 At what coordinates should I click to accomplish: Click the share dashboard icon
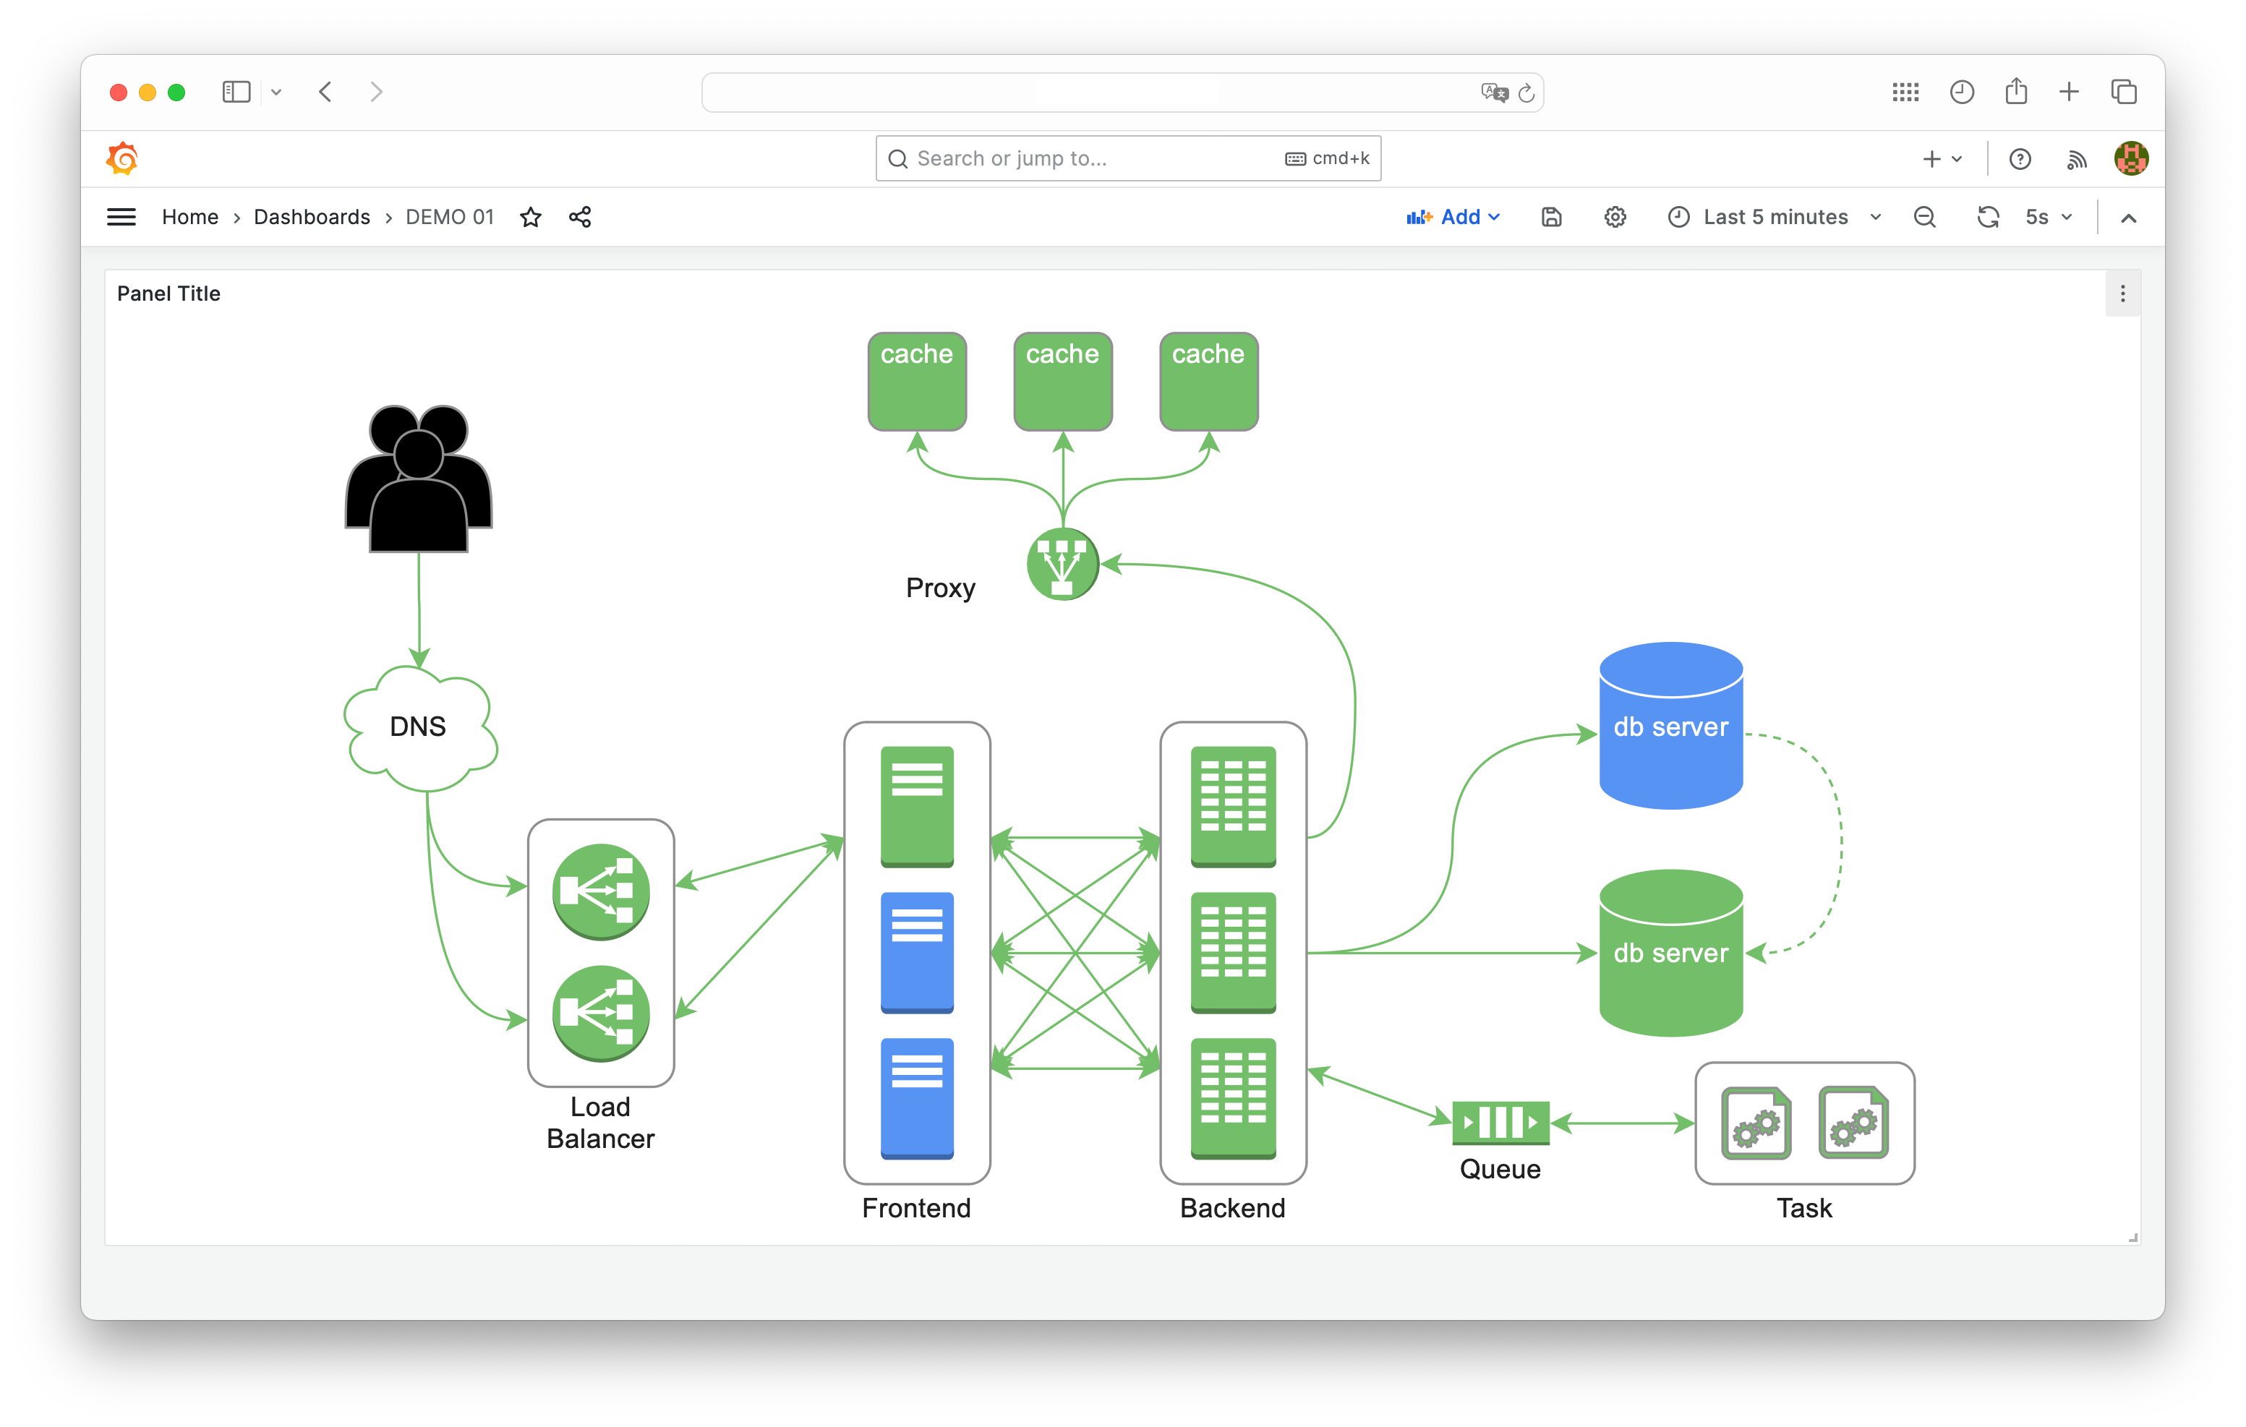tap(580, 218)
